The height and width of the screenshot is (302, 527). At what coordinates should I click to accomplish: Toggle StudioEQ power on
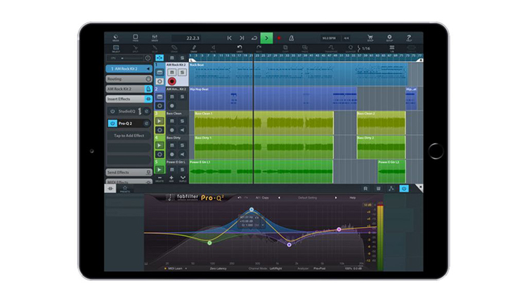pos(112,111)
